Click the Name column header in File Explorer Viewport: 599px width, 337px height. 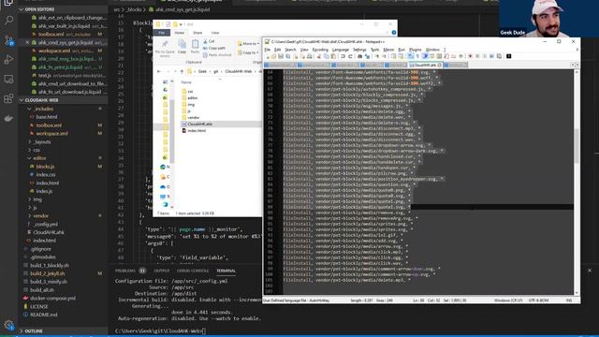point(186,82)
